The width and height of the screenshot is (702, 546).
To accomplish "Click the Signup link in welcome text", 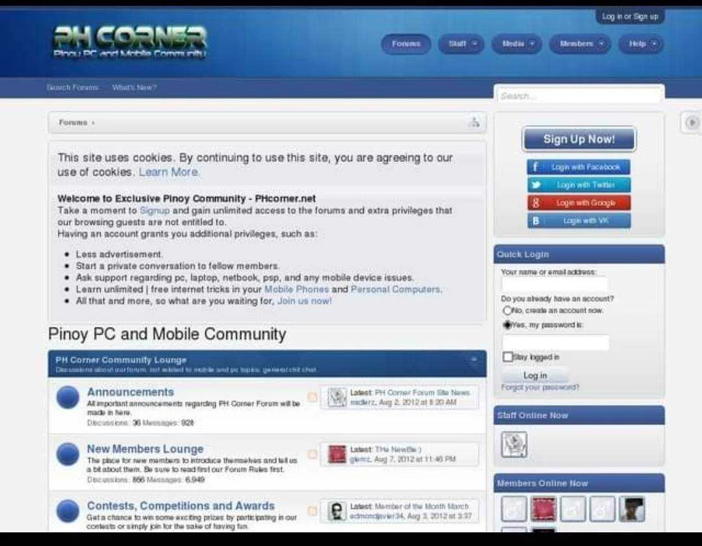I will click(x=155, y=211).
